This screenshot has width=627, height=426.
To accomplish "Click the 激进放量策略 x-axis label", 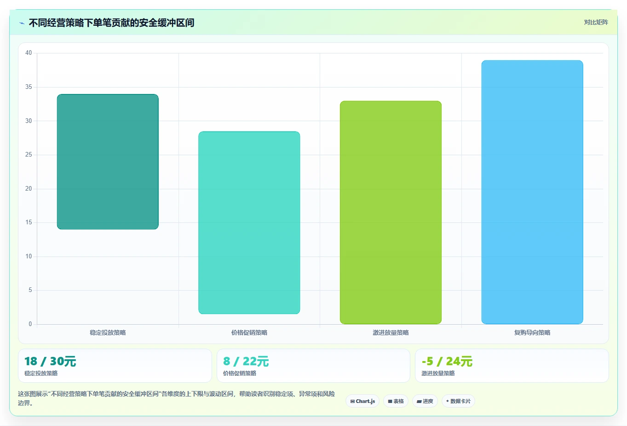I will [x=391, y=333].
